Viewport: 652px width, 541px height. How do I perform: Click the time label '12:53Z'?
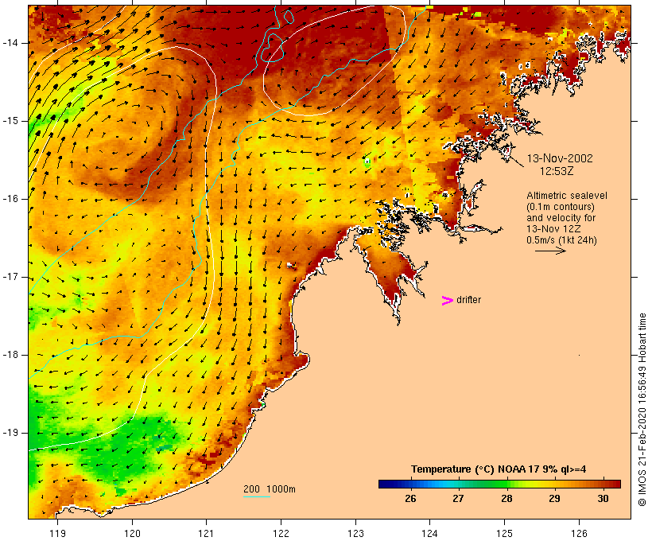click(x=557, y=171)
